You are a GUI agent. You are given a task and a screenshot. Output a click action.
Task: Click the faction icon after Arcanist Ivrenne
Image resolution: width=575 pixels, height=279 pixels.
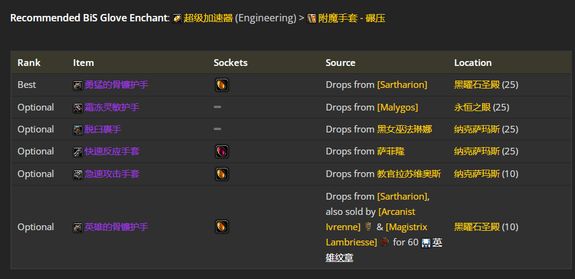click(x=369, y=227)
